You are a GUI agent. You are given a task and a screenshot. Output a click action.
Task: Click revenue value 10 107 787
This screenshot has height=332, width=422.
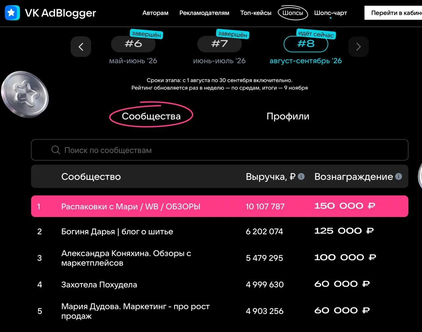click(265, 207)
